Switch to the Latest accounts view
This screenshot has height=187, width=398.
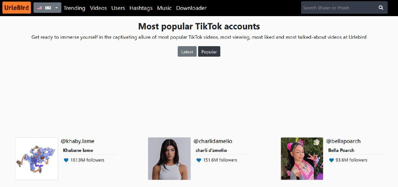click(187, 52)
